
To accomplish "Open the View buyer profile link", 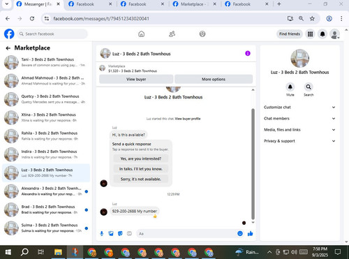I will [188, 119].
